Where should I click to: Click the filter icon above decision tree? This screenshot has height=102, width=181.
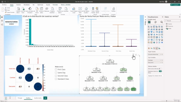click(x=133, y=54)
